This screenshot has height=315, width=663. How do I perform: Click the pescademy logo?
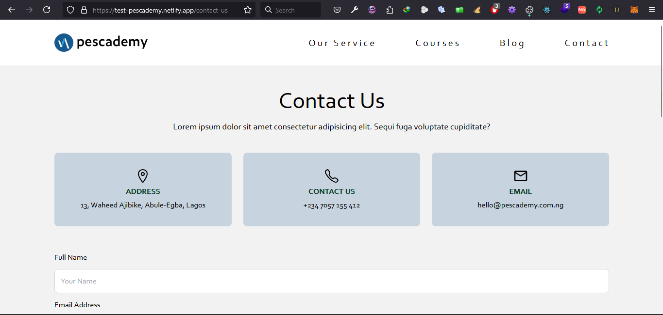click(101, 43)
